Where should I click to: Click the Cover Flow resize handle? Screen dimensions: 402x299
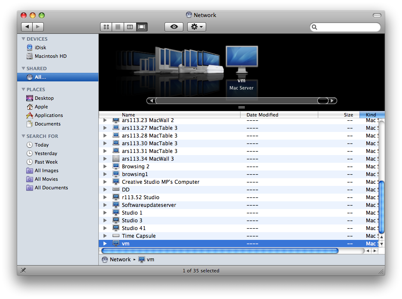[241, 107]
